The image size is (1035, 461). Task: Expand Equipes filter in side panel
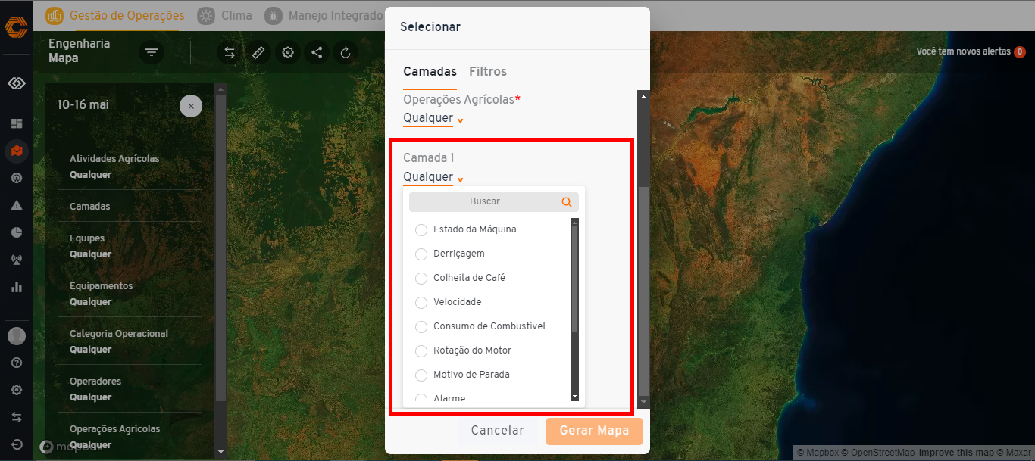130,246
